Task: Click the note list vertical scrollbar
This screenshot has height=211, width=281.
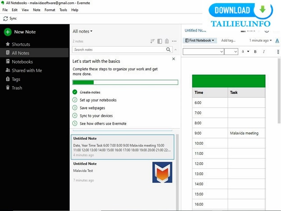Action: [177, 172]
